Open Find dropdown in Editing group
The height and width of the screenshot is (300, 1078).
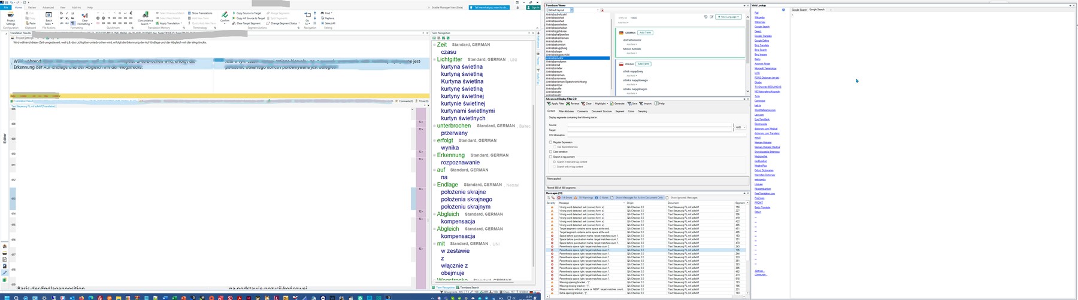pyautogui.click(x=326, y=13)
